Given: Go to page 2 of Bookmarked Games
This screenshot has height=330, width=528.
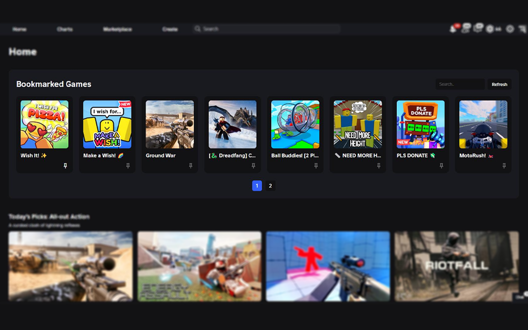Looking at the screenshot, I should 270,186.
